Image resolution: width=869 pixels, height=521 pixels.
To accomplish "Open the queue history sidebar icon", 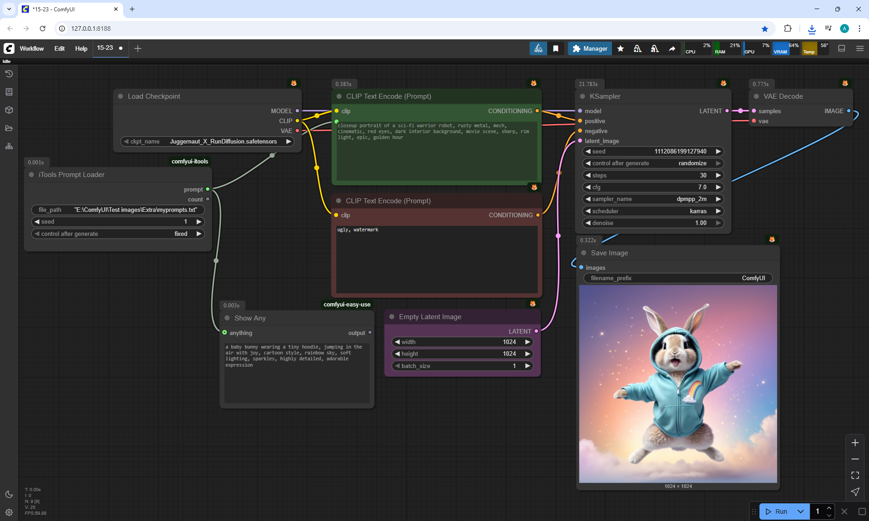I will (x=9, y=74).
